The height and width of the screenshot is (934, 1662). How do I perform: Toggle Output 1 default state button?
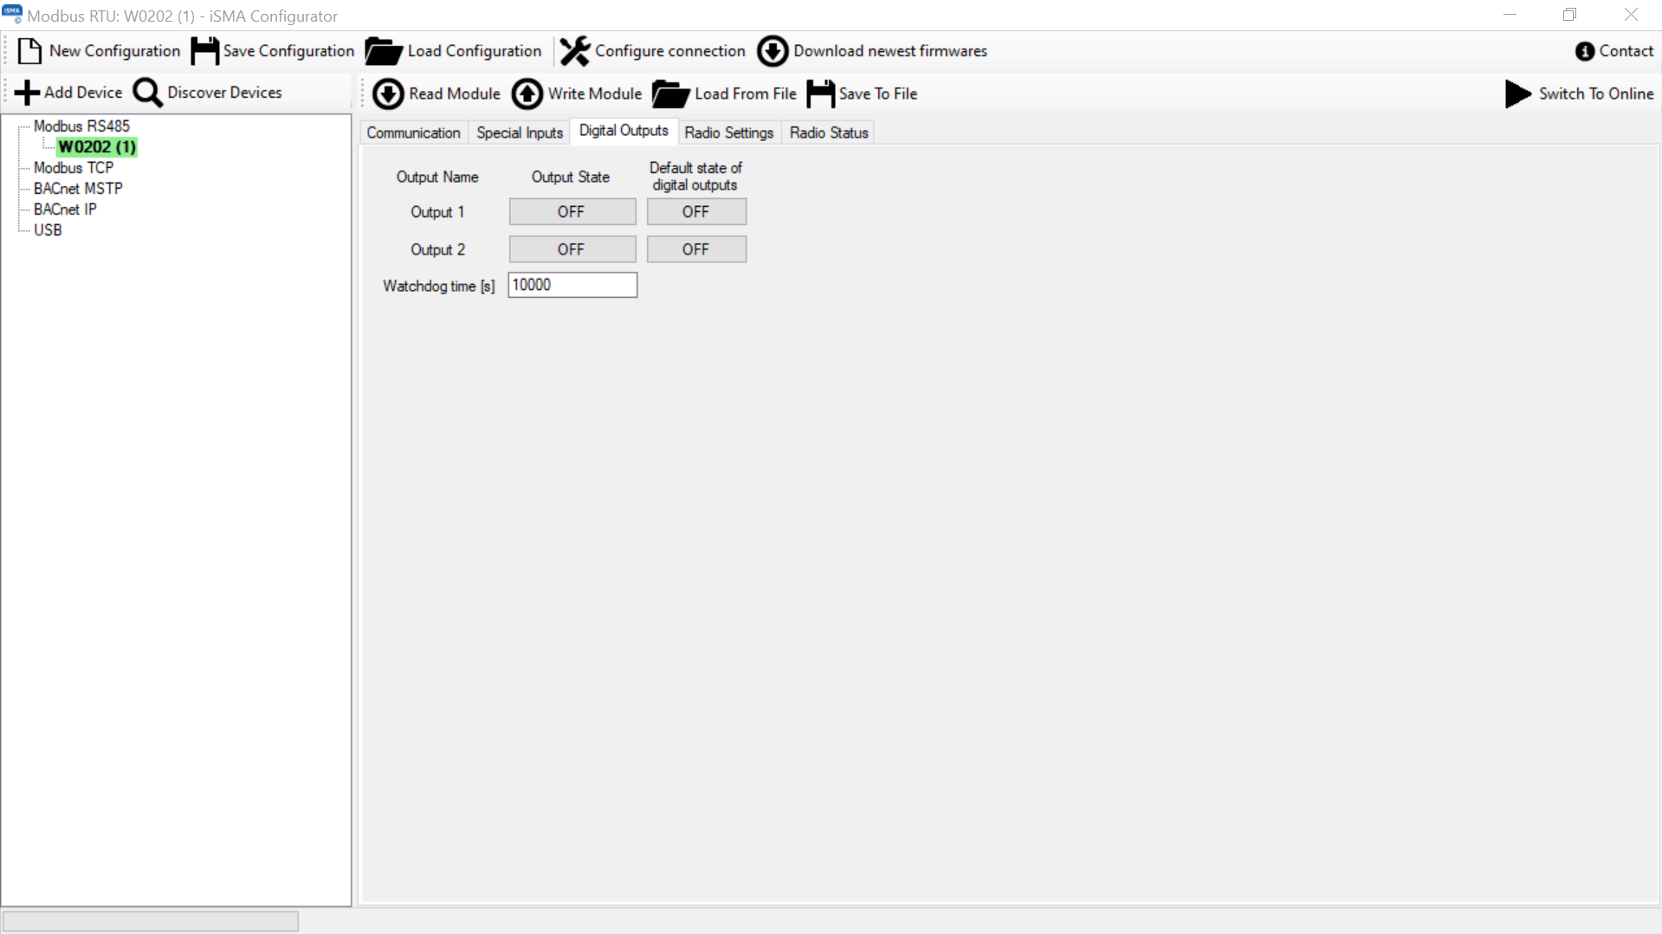pos(695,212)
